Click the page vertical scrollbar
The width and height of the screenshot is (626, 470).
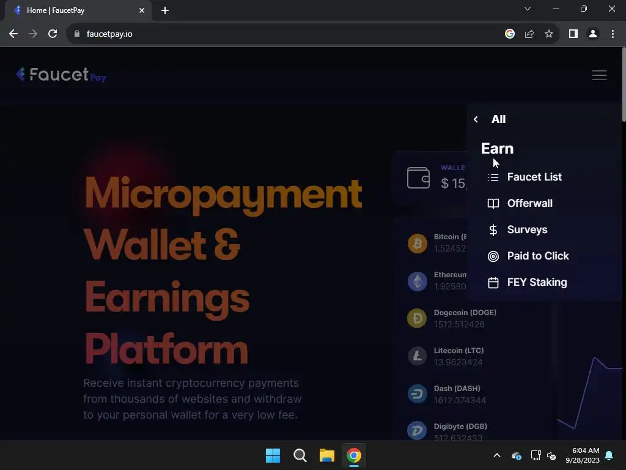(623, 84)
